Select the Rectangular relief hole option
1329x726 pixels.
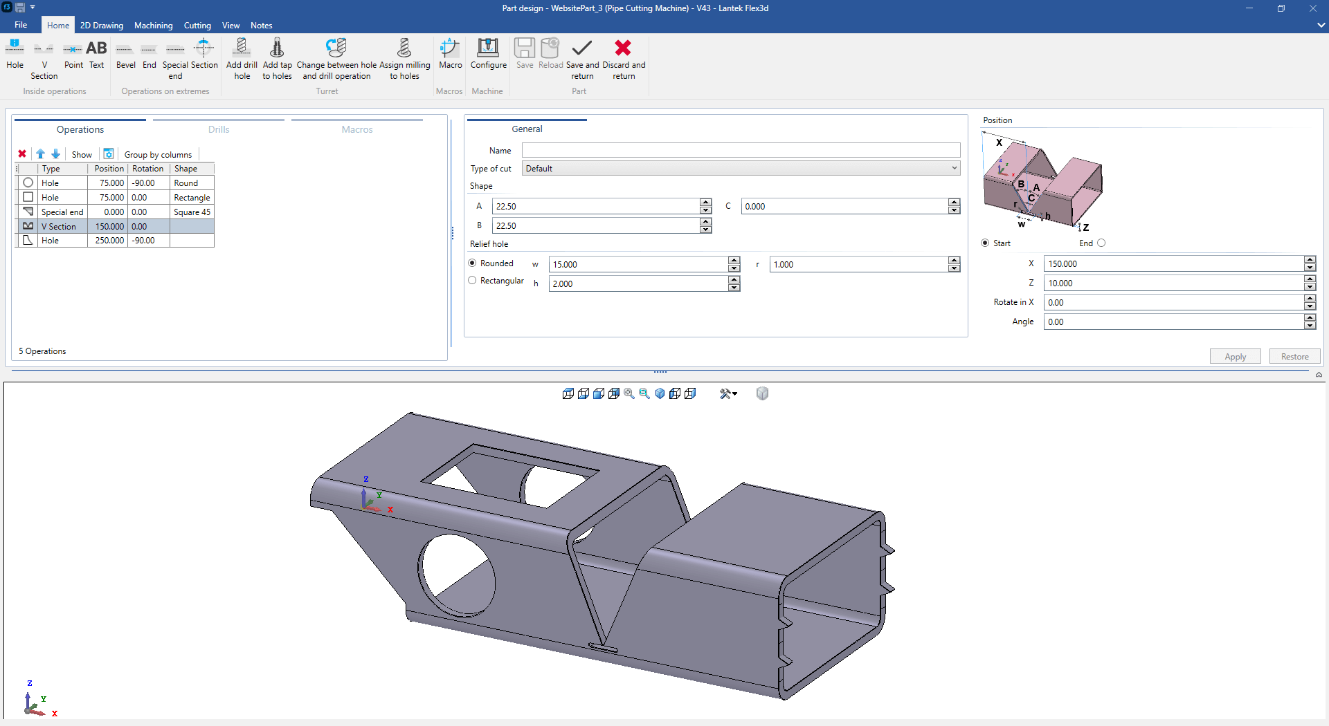[472, 280]
